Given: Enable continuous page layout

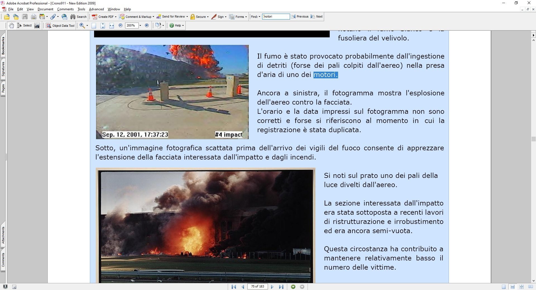Looking at the screenshot, I should click(513, 287).
